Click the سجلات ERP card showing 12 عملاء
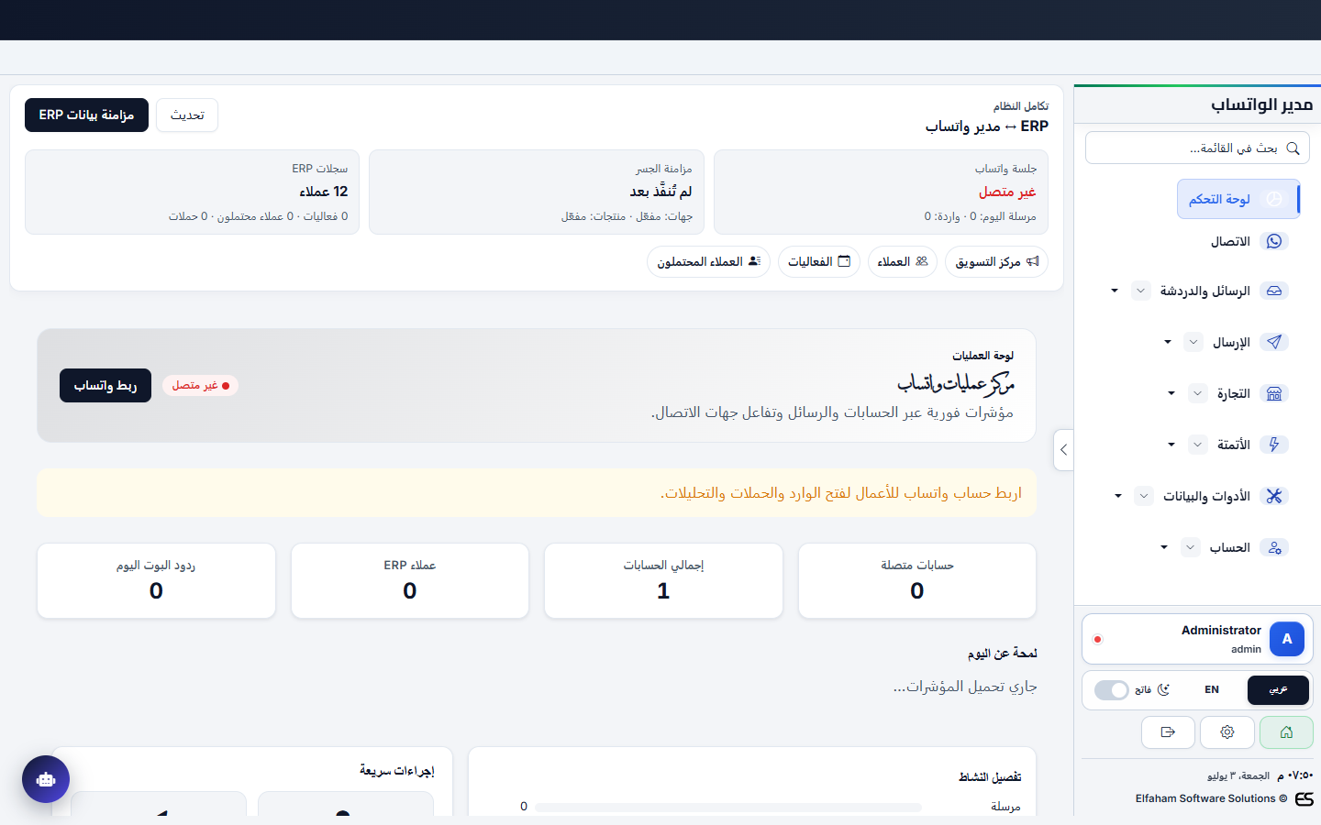1321x825 pixels. pyautogui.click(x=192, y=192)
